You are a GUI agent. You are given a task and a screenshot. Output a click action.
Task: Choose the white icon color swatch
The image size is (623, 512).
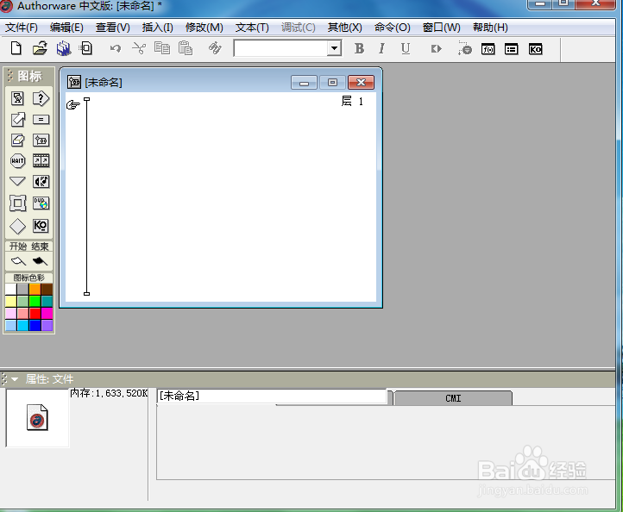(x=11, y=290)
